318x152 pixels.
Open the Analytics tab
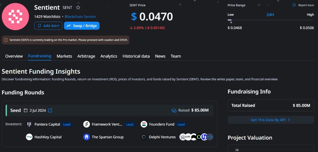[x=109, y=56]
